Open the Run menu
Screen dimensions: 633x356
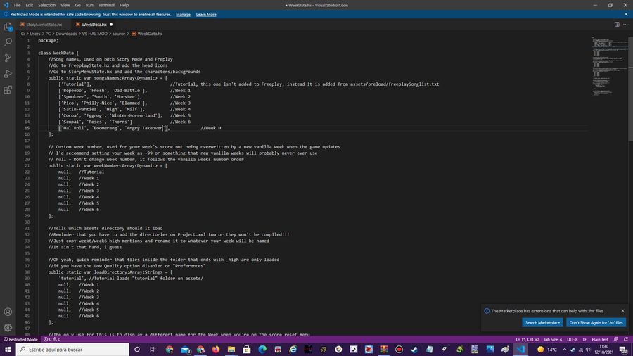[89, 5]
